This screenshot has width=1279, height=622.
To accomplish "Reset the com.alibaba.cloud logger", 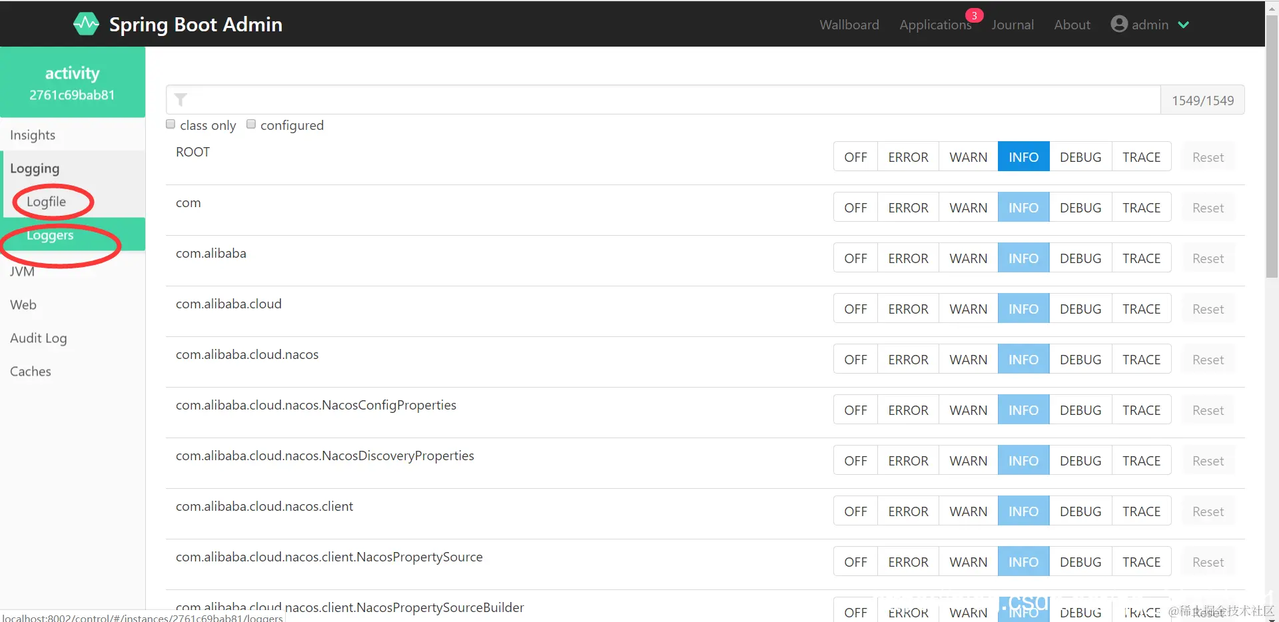I will click(x=1208, y=308).
